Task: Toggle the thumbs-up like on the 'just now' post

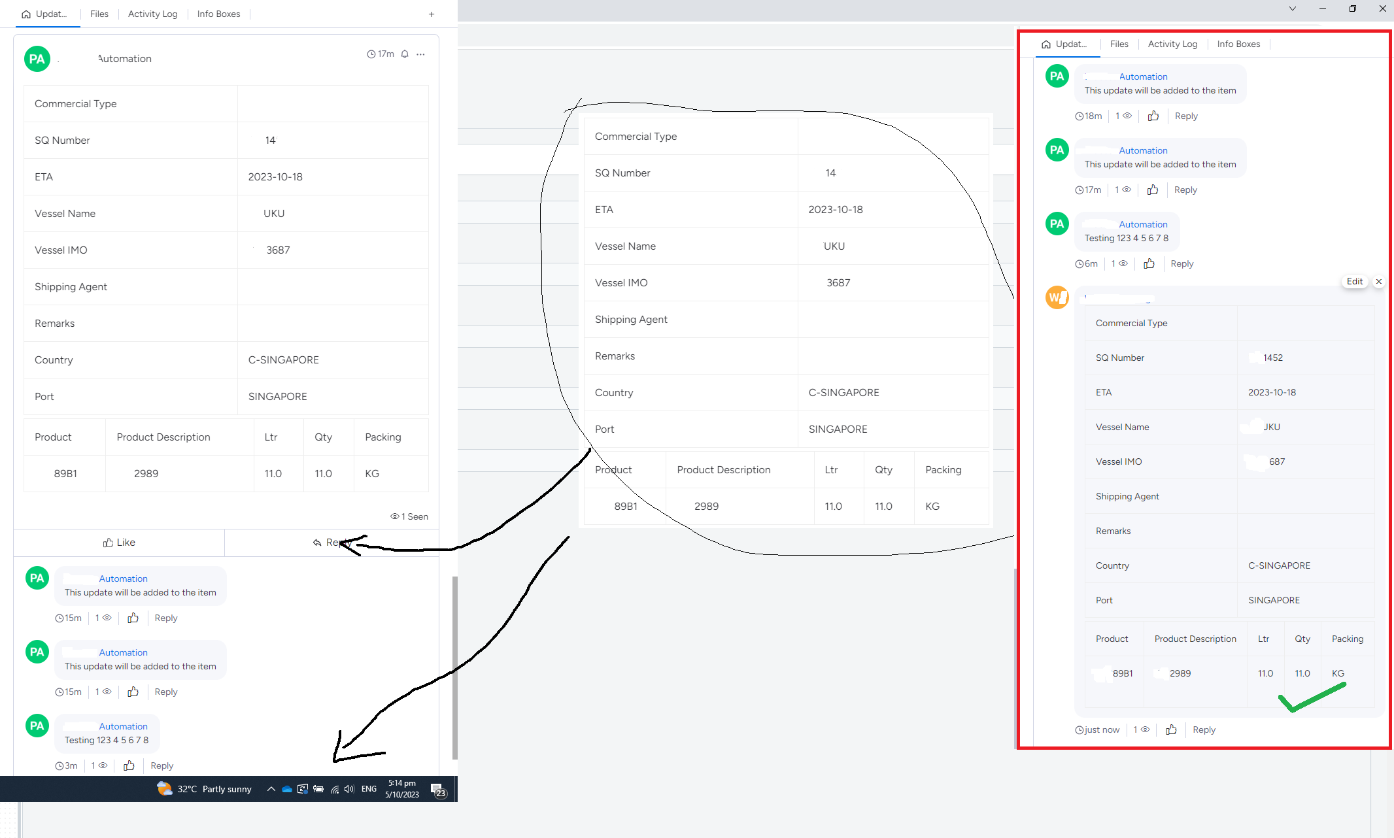Action: click(x=1171, y=729)
